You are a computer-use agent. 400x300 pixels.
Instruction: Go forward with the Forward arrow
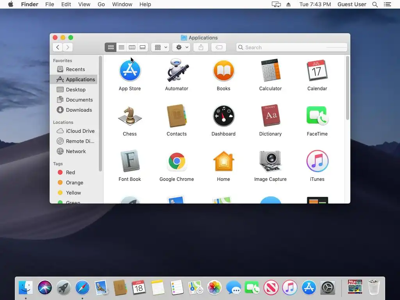click(x=68, y=47)
